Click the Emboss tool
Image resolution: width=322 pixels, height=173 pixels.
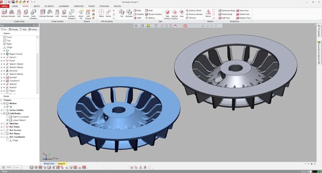150,18
